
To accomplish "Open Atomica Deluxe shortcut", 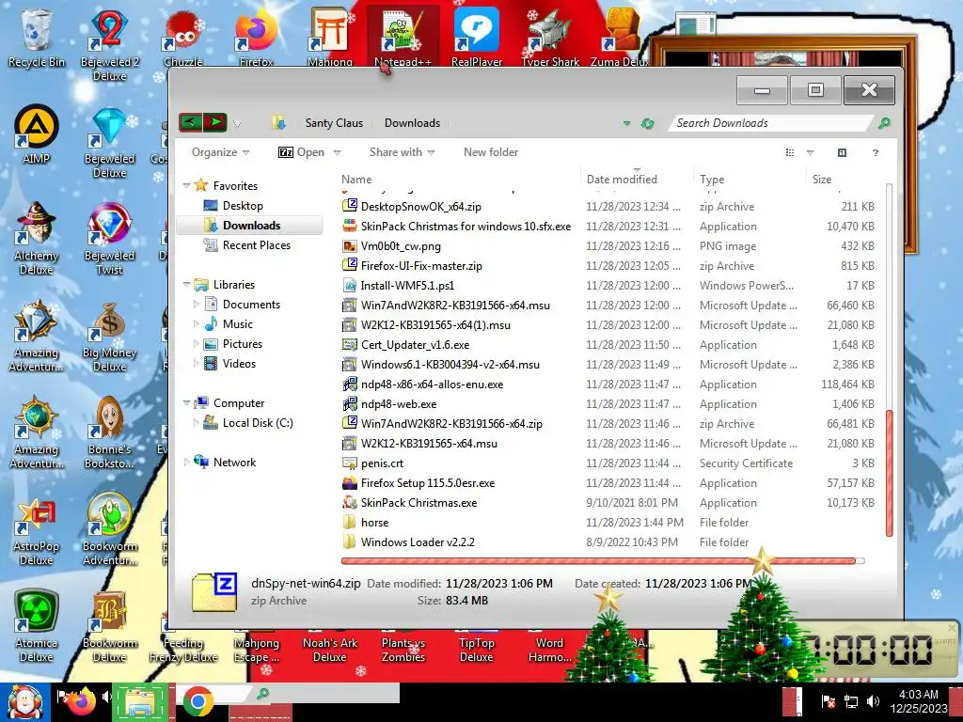I will [x=37, y=626].
